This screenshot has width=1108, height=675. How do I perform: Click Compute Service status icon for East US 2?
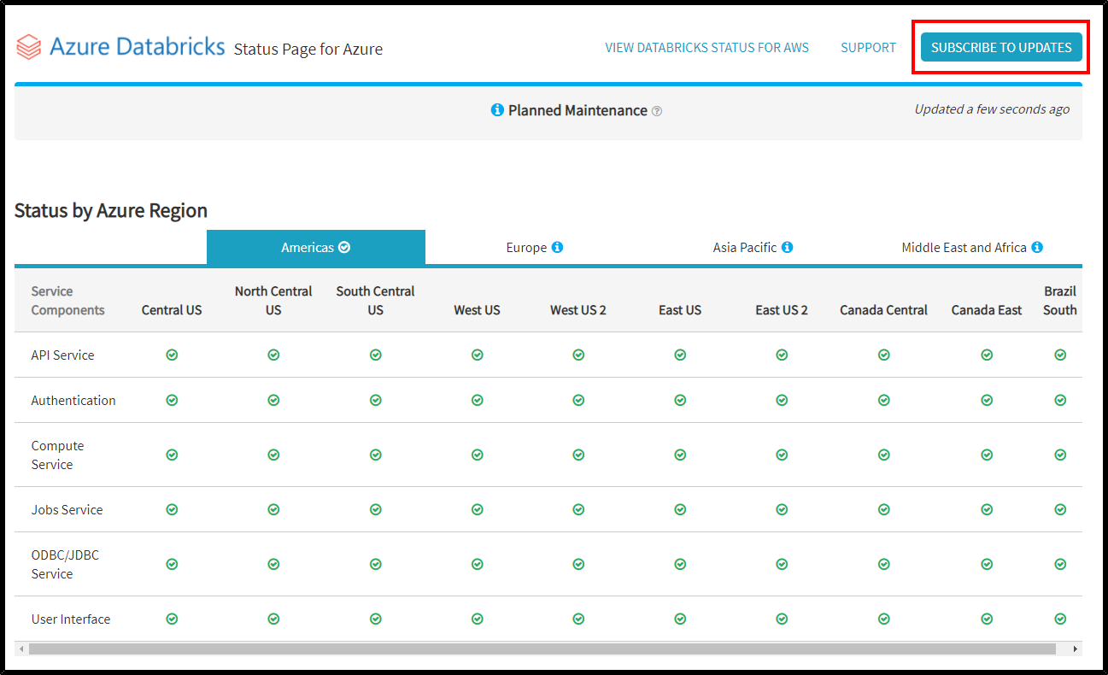point(782,455)
